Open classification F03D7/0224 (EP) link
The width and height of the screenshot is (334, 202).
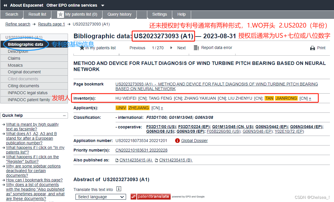(194, 127)
